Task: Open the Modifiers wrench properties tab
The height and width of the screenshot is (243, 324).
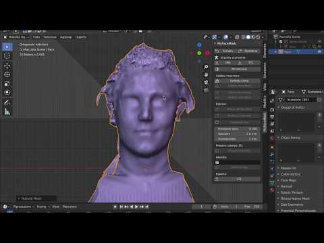Action: [272, 155]
